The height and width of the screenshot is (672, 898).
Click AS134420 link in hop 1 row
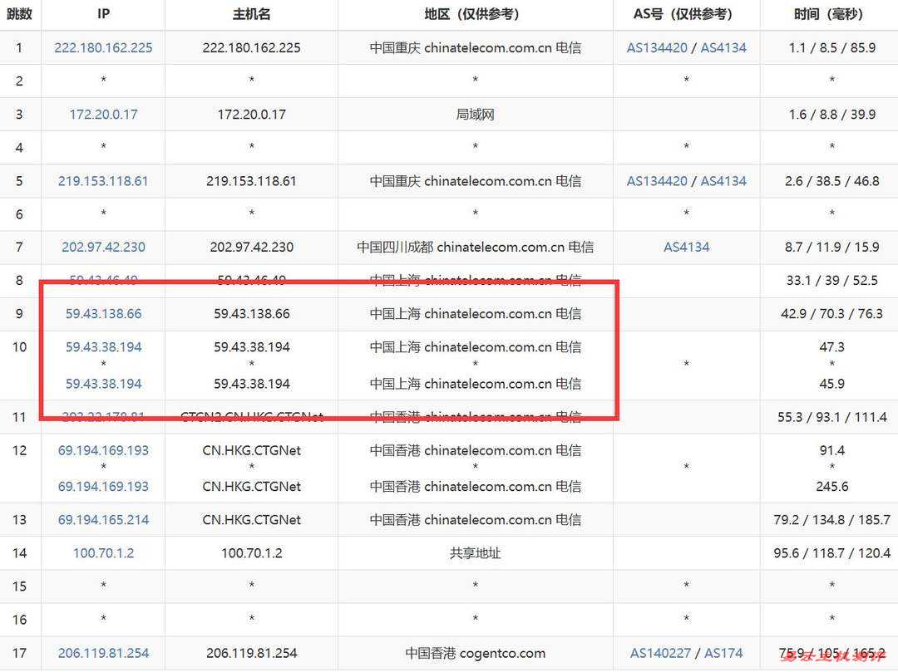(x=657, y=48)
